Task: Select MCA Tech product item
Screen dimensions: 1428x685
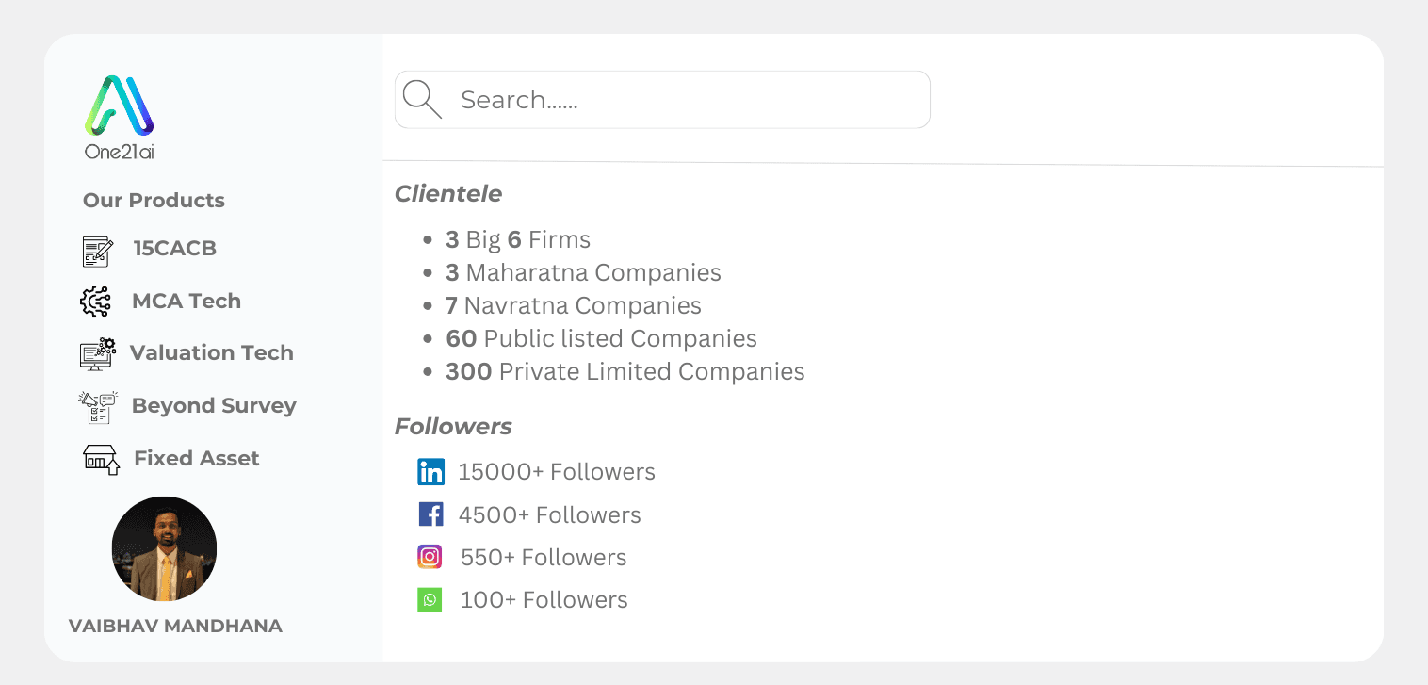Action: click(x=187, y=302)
